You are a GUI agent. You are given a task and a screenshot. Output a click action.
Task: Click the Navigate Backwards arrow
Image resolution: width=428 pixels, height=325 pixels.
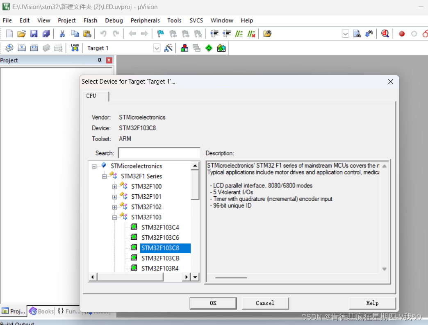tap(132, 34)
